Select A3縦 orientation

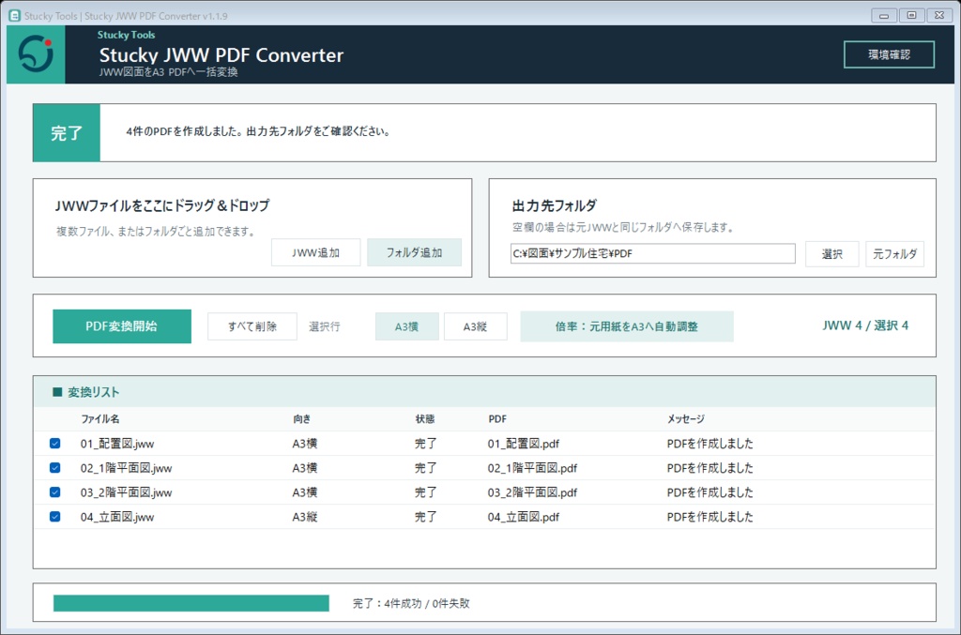coord(475,326)
